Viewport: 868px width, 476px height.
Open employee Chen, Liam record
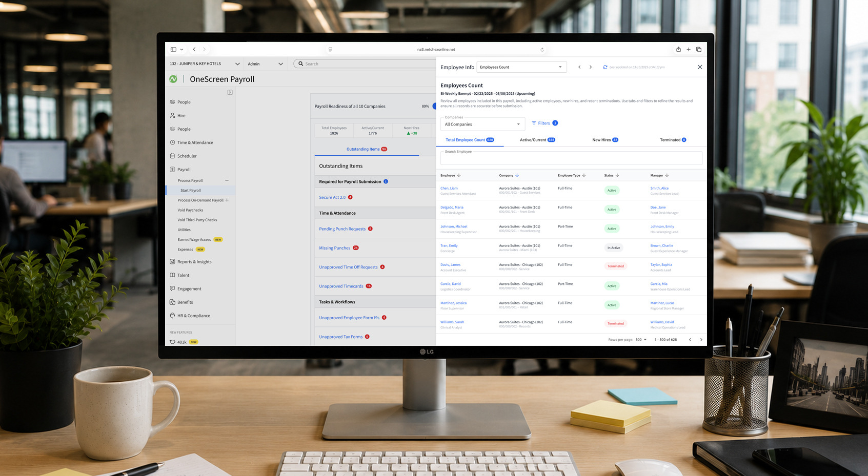click(x=449, y=188)
